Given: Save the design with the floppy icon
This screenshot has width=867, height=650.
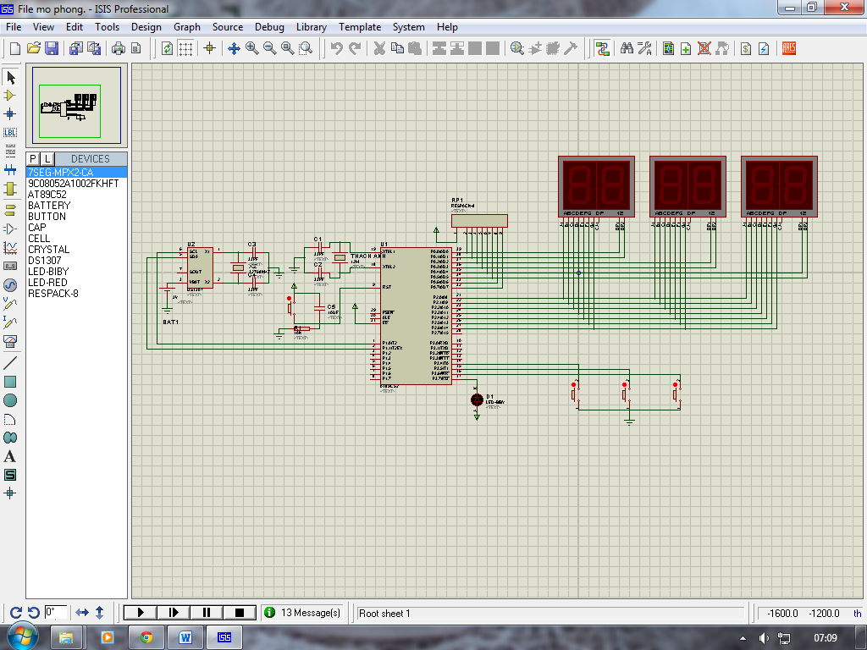Looking at the screenshot, I should [52, 48].
